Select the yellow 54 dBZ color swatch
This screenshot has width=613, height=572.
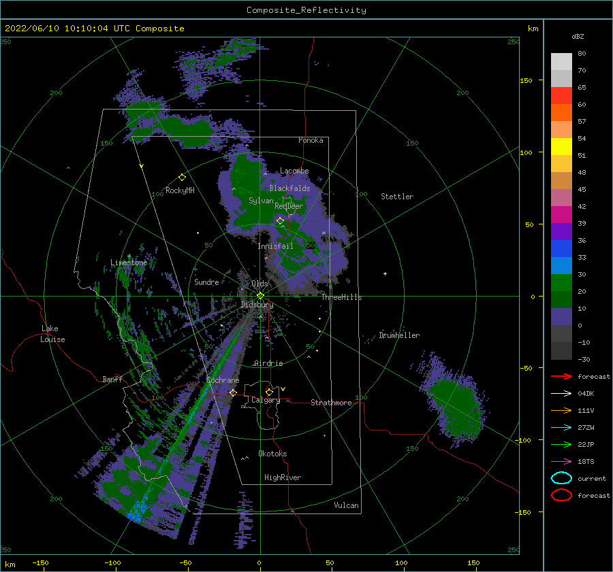(561, 147)
